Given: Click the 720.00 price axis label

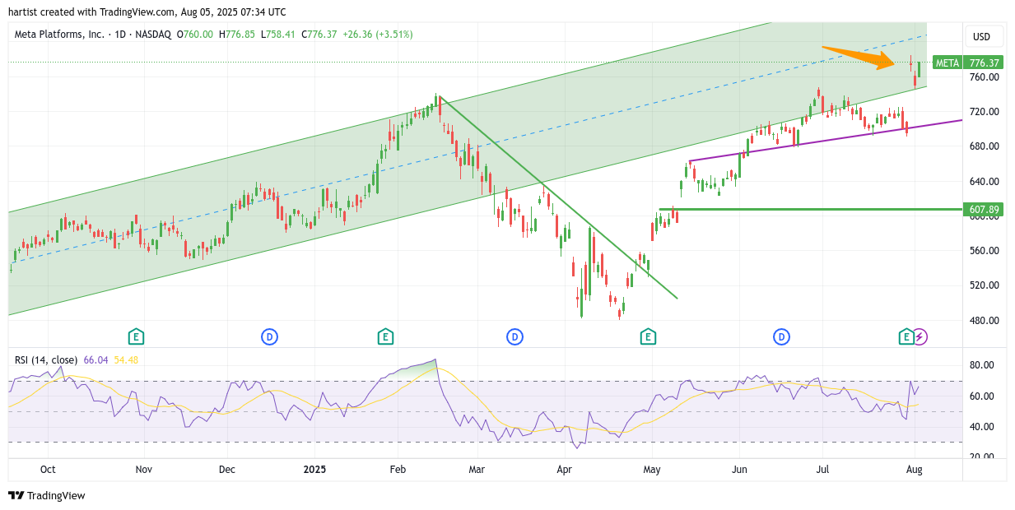Looking at the screenshot, I should click(x=984, y=112).
